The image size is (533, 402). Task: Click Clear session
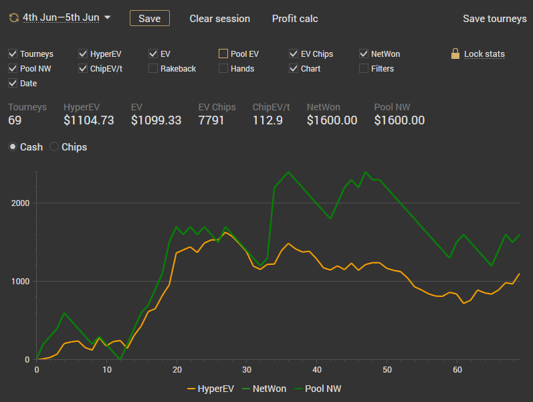pos(219,18)
